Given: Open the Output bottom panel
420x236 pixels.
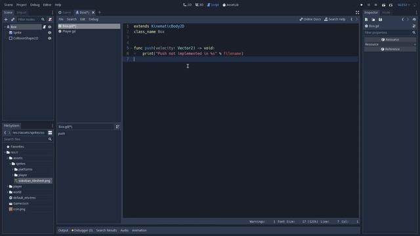Looking at the screenshot, I should pos(63,230).
